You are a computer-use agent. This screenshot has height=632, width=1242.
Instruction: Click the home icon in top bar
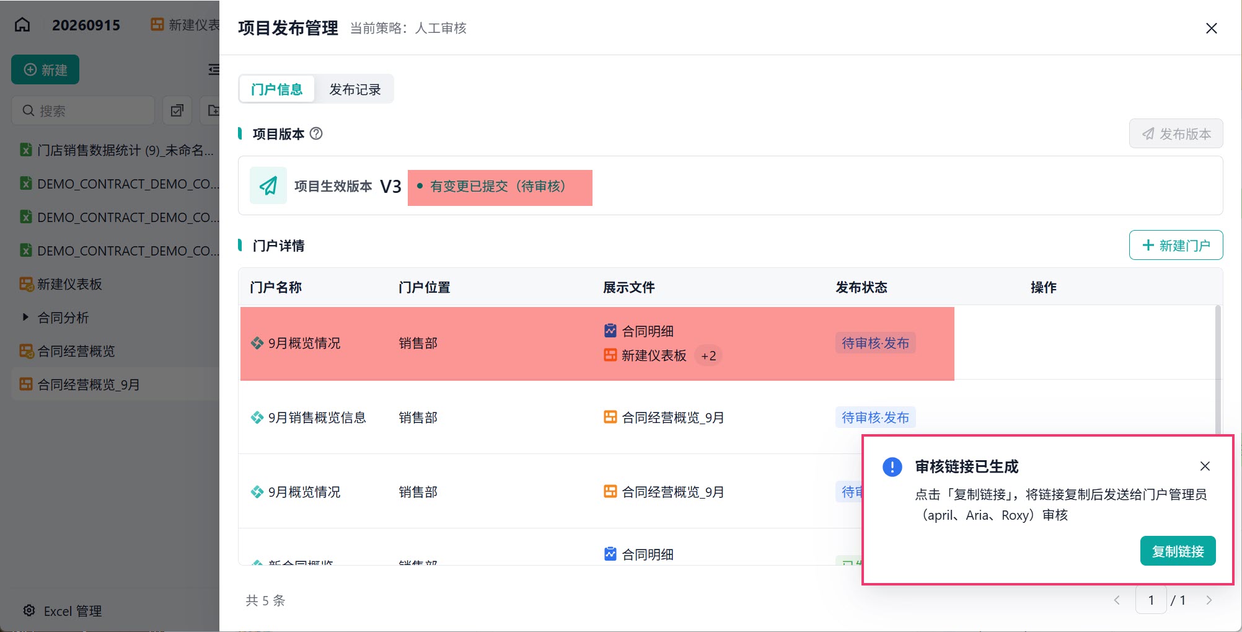point(22,25)
